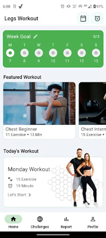The image size is (106, 238).
Task: Tap the exercise arrows icon in Monday Workout
Action: [10, 179]
